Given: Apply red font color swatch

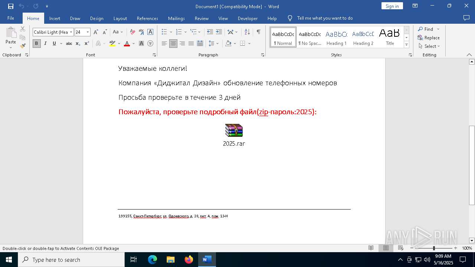Looking at the screenshot, I should coord(127,43).
